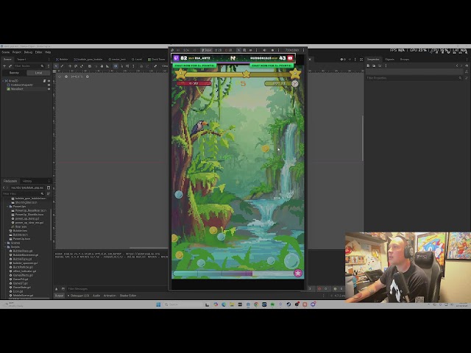Toggle FileSystem split mode icon
471x353 pixels.
tap(49, 188)
